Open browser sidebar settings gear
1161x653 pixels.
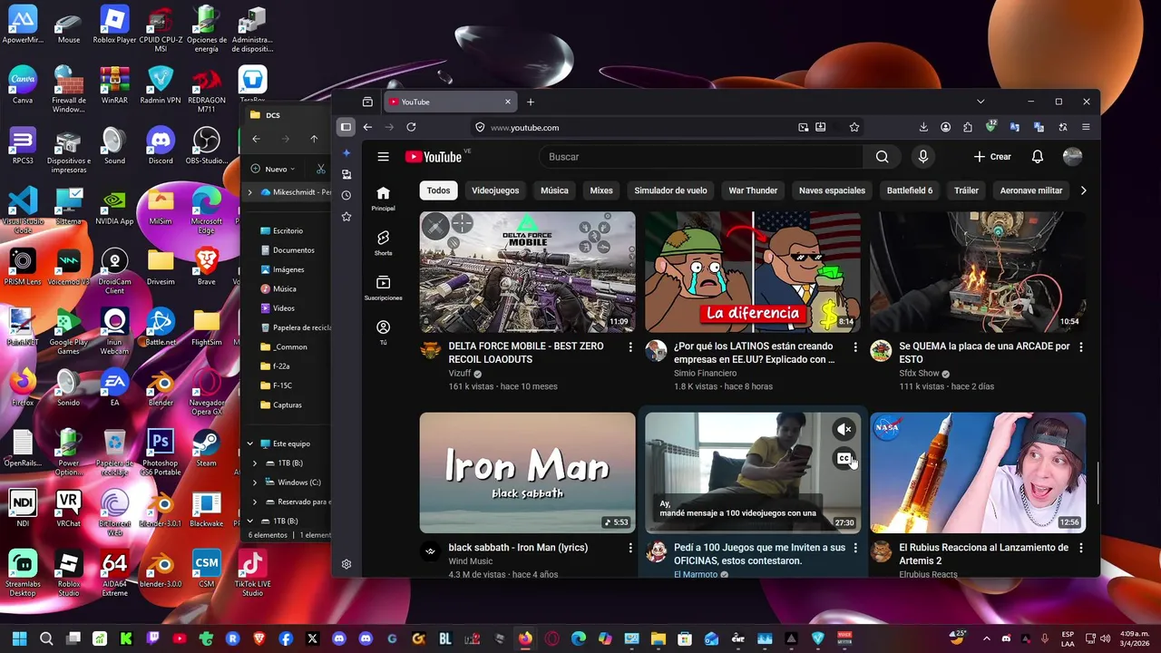coord(346,564)
